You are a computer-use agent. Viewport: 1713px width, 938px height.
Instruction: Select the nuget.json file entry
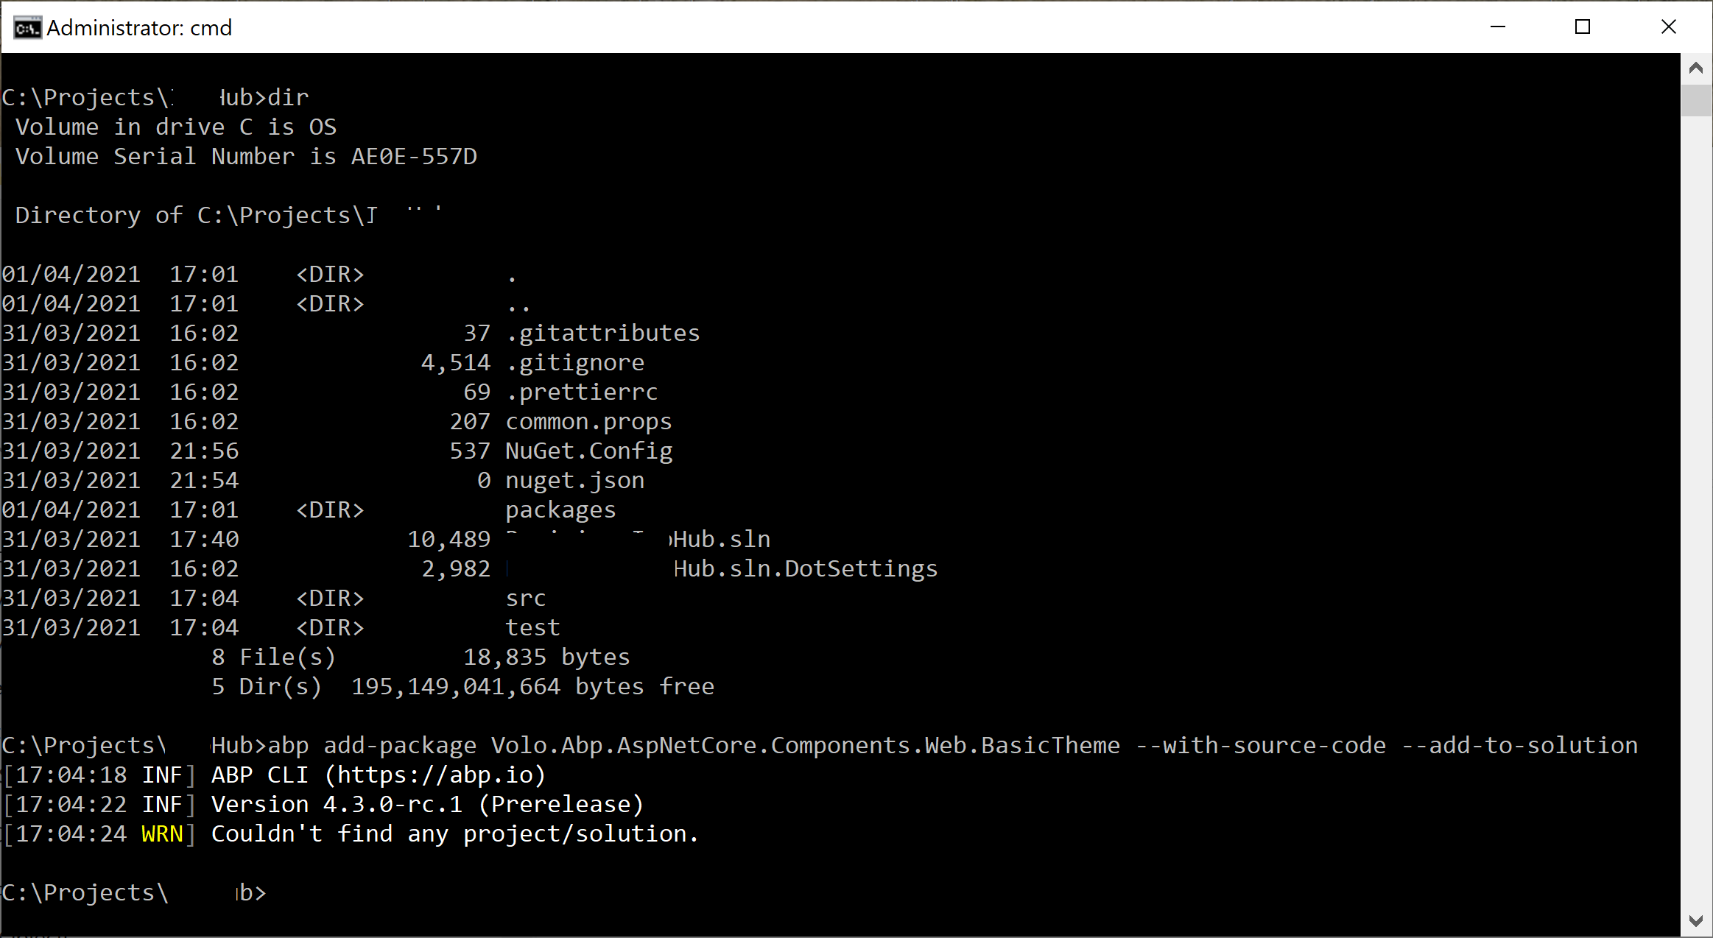574,479
